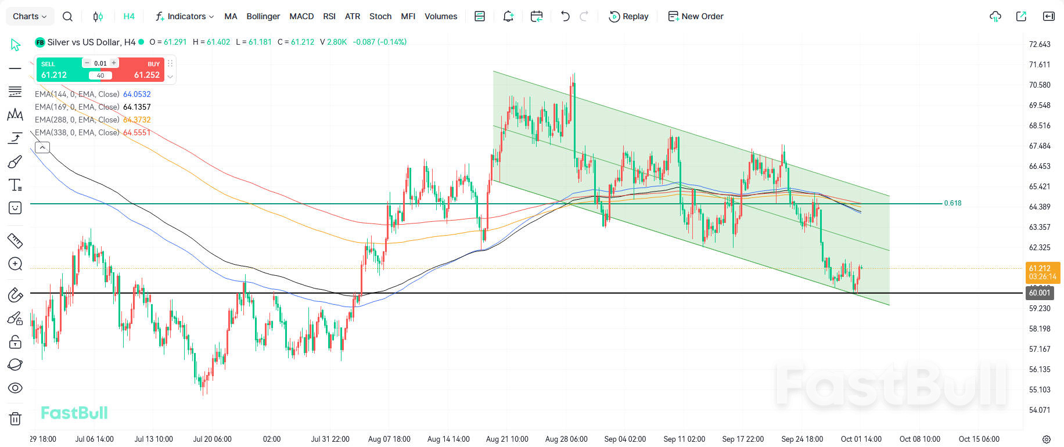Toggle stay in drawing mode
The image size is (1064, 447).
16,318
